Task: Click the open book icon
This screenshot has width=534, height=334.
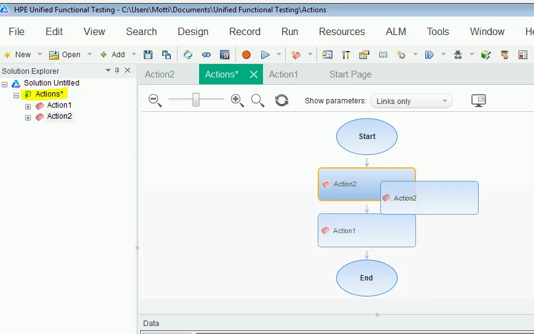Action: click(383, 55)
